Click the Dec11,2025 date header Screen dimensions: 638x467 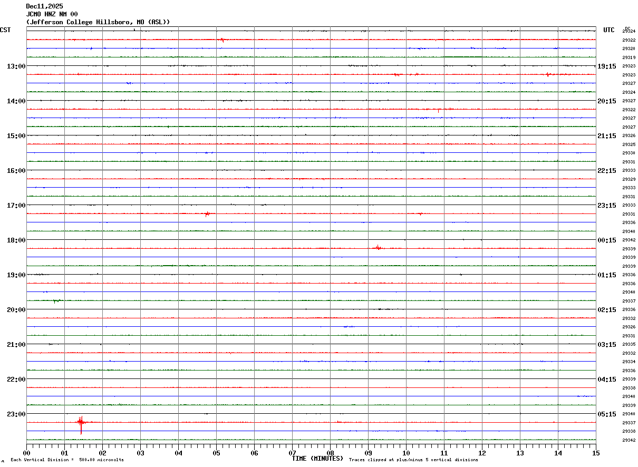tap(44, 6)
